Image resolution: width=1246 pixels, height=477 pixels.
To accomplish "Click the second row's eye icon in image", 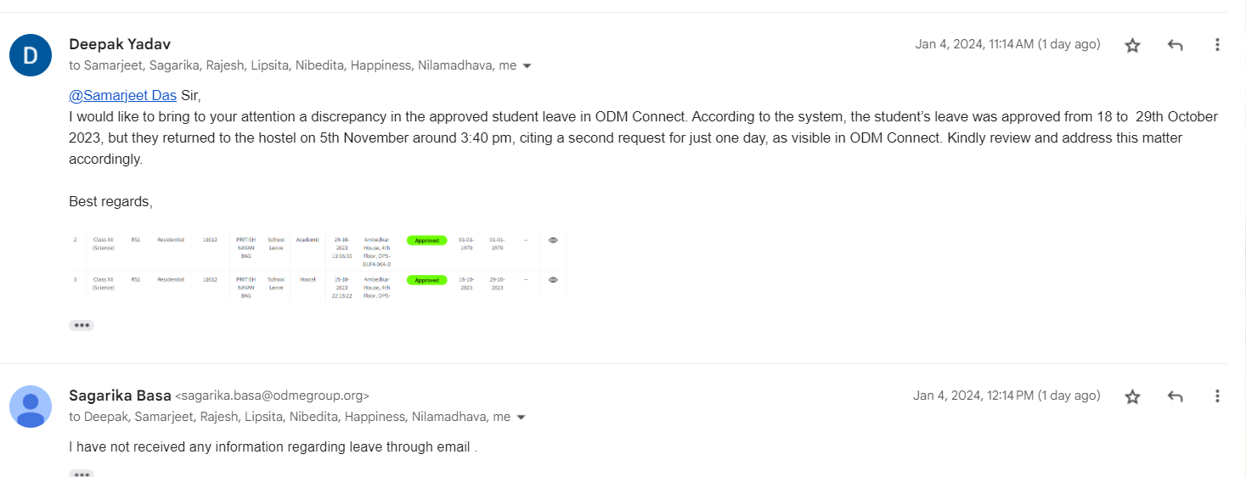I will coord(553,279).
